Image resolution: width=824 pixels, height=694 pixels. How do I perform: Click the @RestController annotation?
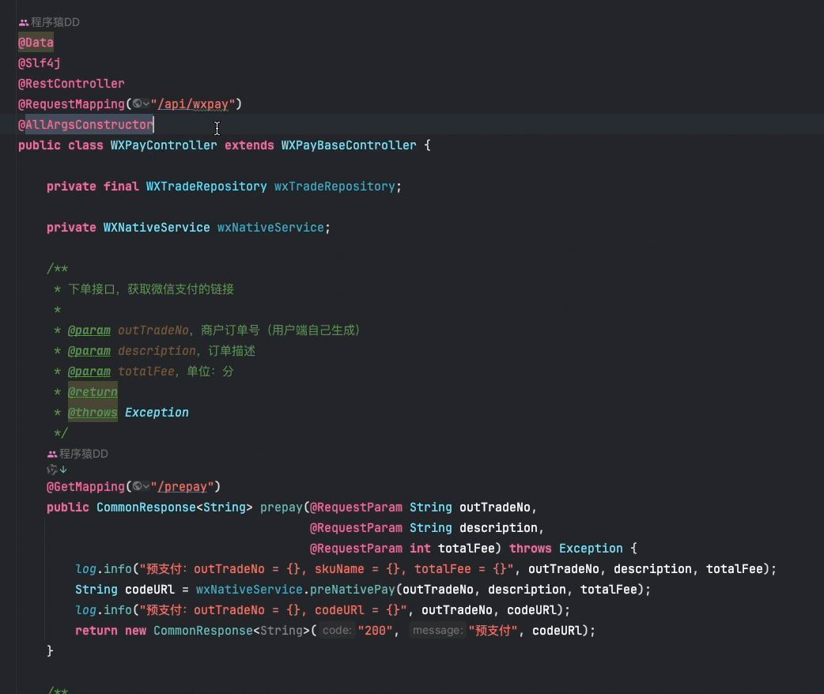[x=71, y=84]
